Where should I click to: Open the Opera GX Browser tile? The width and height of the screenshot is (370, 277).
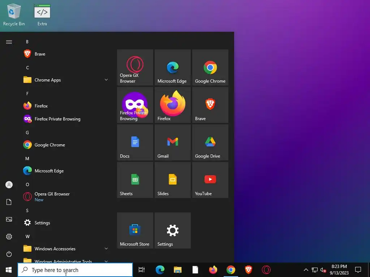point(135,67)
